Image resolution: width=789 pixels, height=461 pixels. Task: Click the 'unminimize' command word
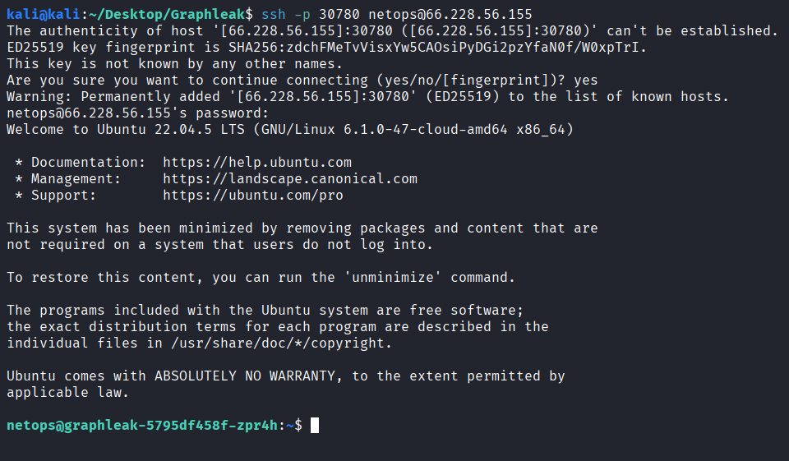pos(393,277)
